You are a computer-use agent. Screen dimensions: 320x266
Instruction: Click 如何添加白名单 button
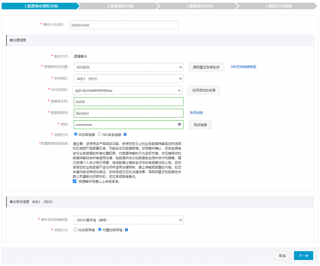click(x=204, y=90)
